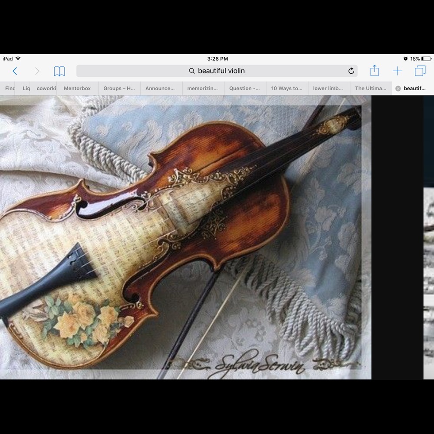This screenshot has height=434, width=434.
Task: Click the search magnifier in address bar
Action: click(x=192, y=71)
